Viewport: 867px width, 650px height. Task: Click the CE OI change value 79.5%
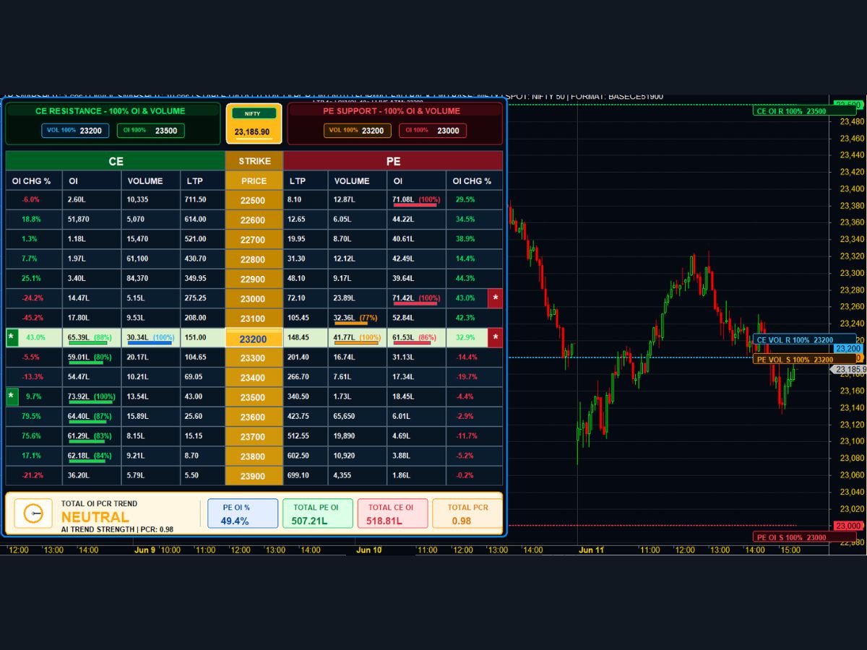pos(31,416)
